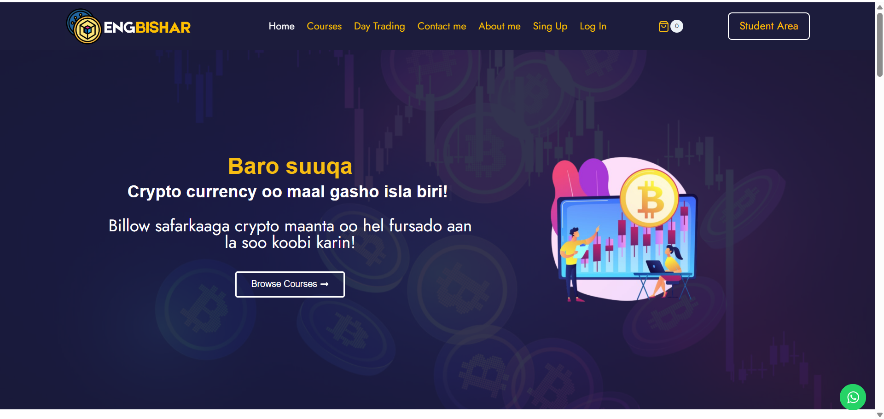Open the Log In link
884x419 pixels.
tap(593, 26)
